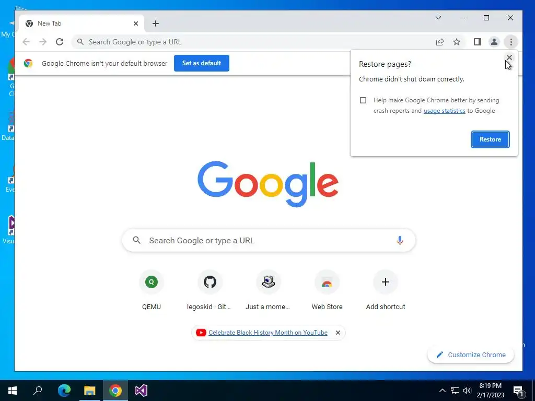Screen dimensions: 535x401
Task: Open the usage statistics link
Action: click(x=444, y=111)
